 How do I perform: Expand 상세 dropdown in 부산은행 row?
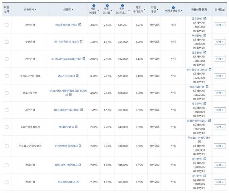pyautogui.click(x=220, y=42)
